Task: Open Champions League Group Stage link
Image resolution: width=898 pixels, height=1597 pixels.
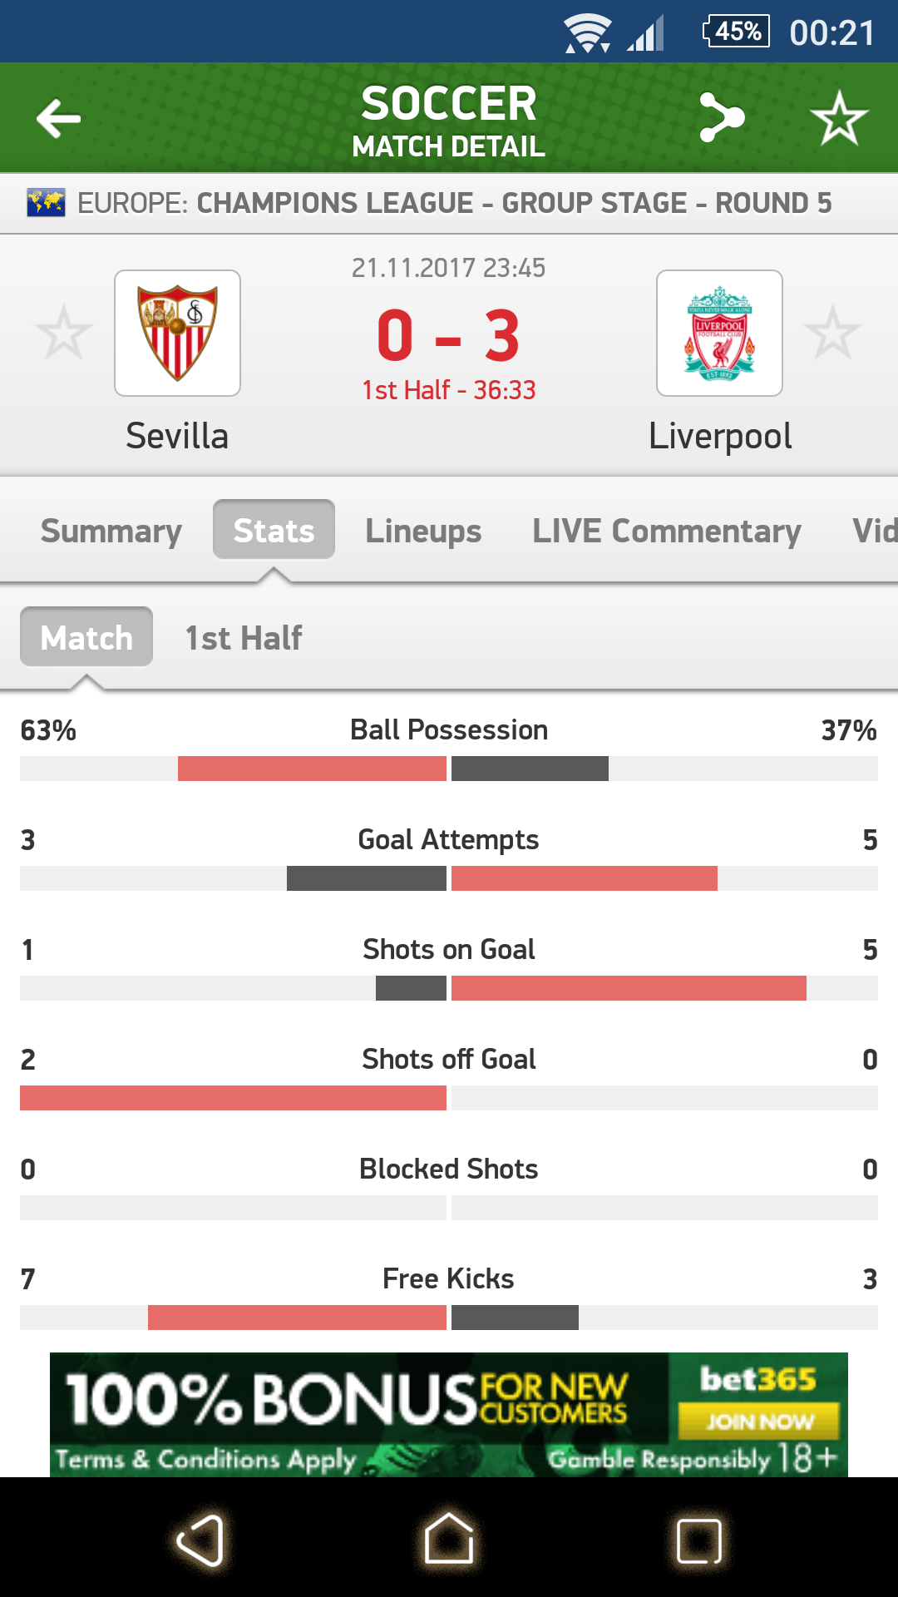Action: [x=454, y=203]
